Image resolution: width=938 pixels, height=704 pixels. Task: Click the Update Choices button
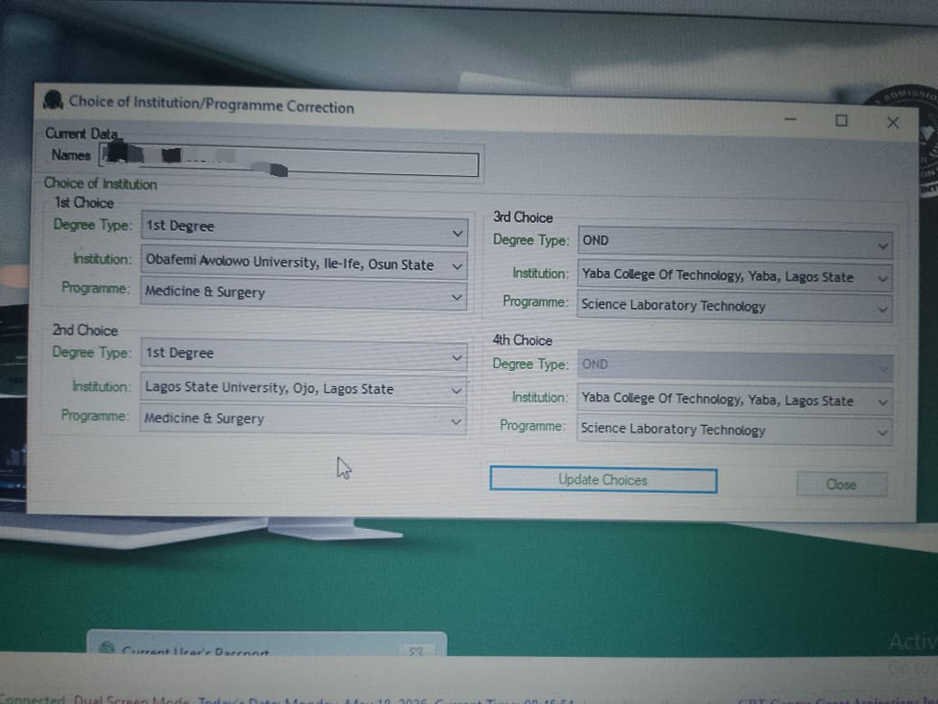click(x=603, y=480)
